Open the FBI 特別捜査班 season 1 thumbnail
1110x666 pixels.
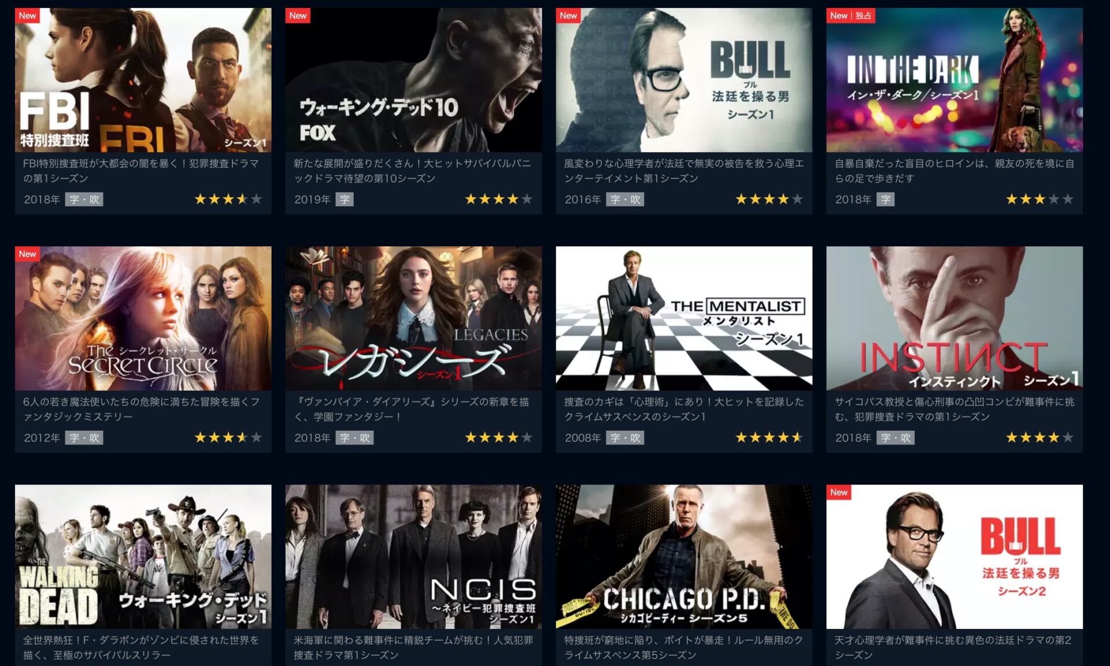click(x=143, y=80)
